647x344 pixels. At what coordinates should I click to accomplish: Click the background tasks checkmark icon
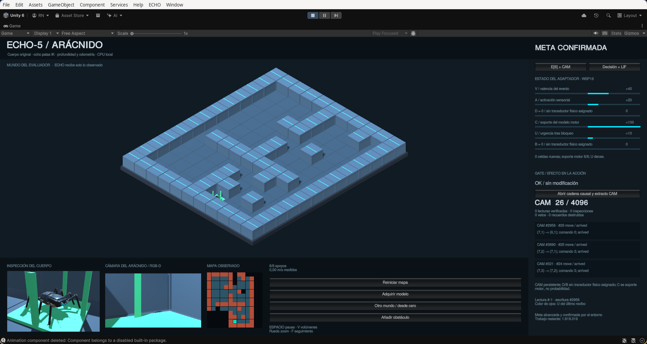click(x=642, y=341)
